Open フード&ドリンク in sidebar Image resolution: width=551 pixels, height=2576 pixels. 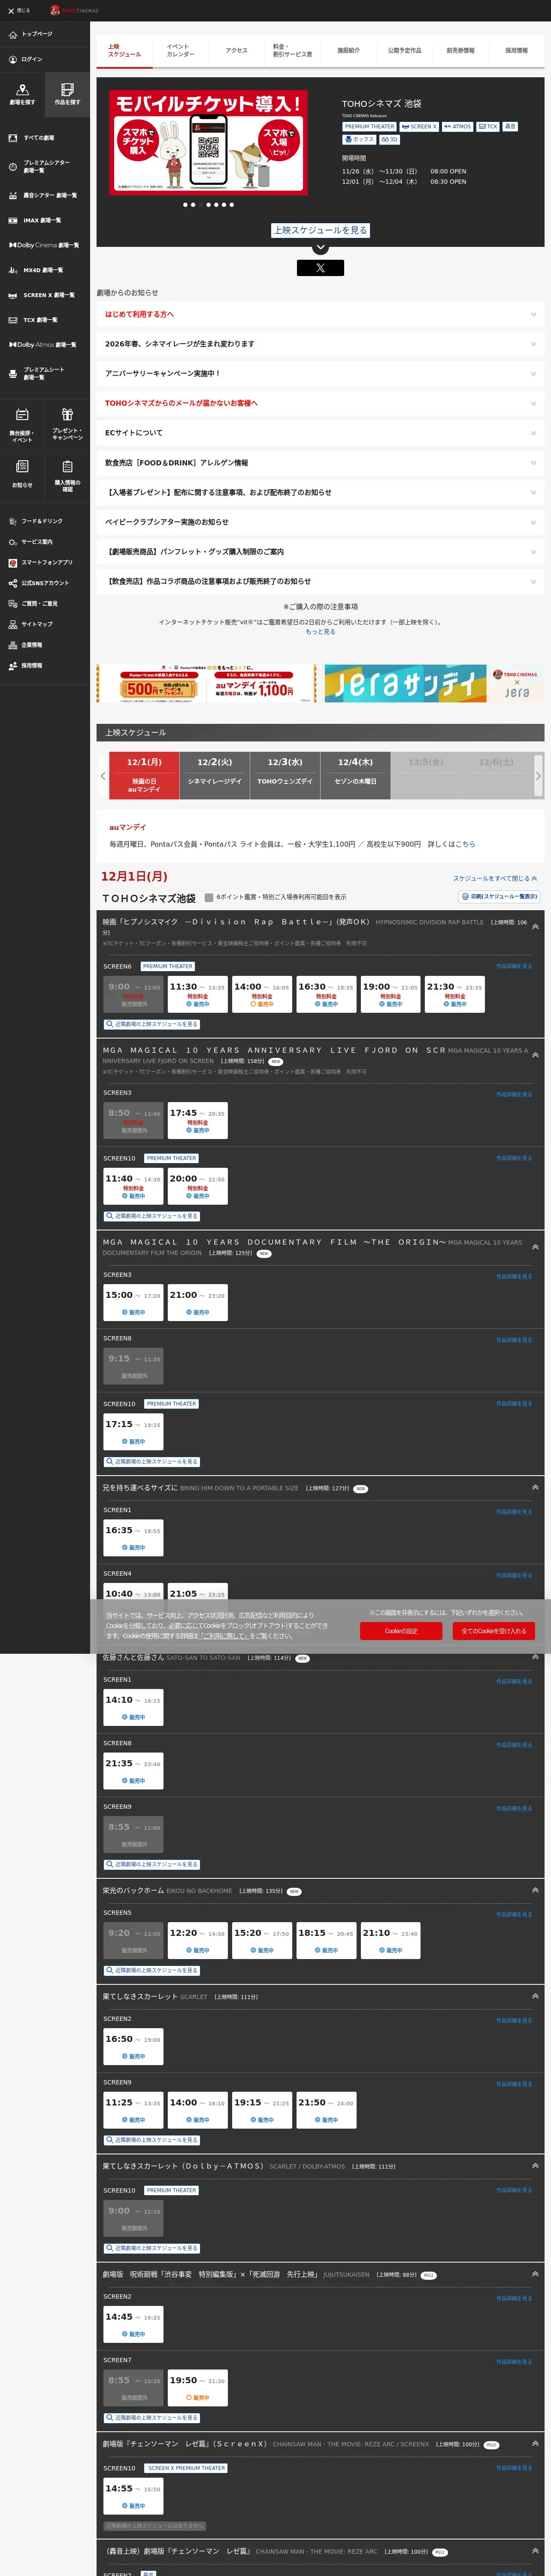pyautogui.click(x=45, y=521)
